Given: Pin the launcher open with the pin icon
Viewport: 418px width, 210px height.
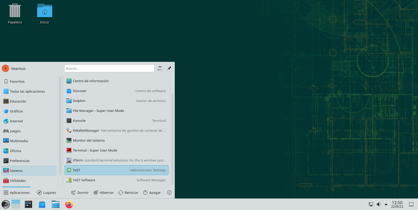Looking at the screenshot, I should (169, 68).
